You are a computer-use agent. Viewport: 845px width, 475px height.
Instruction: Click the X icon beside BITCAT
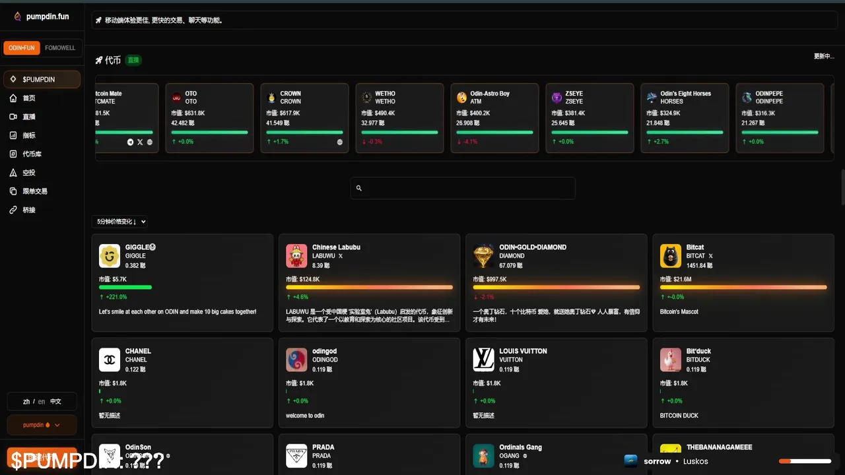coord(710,256)
